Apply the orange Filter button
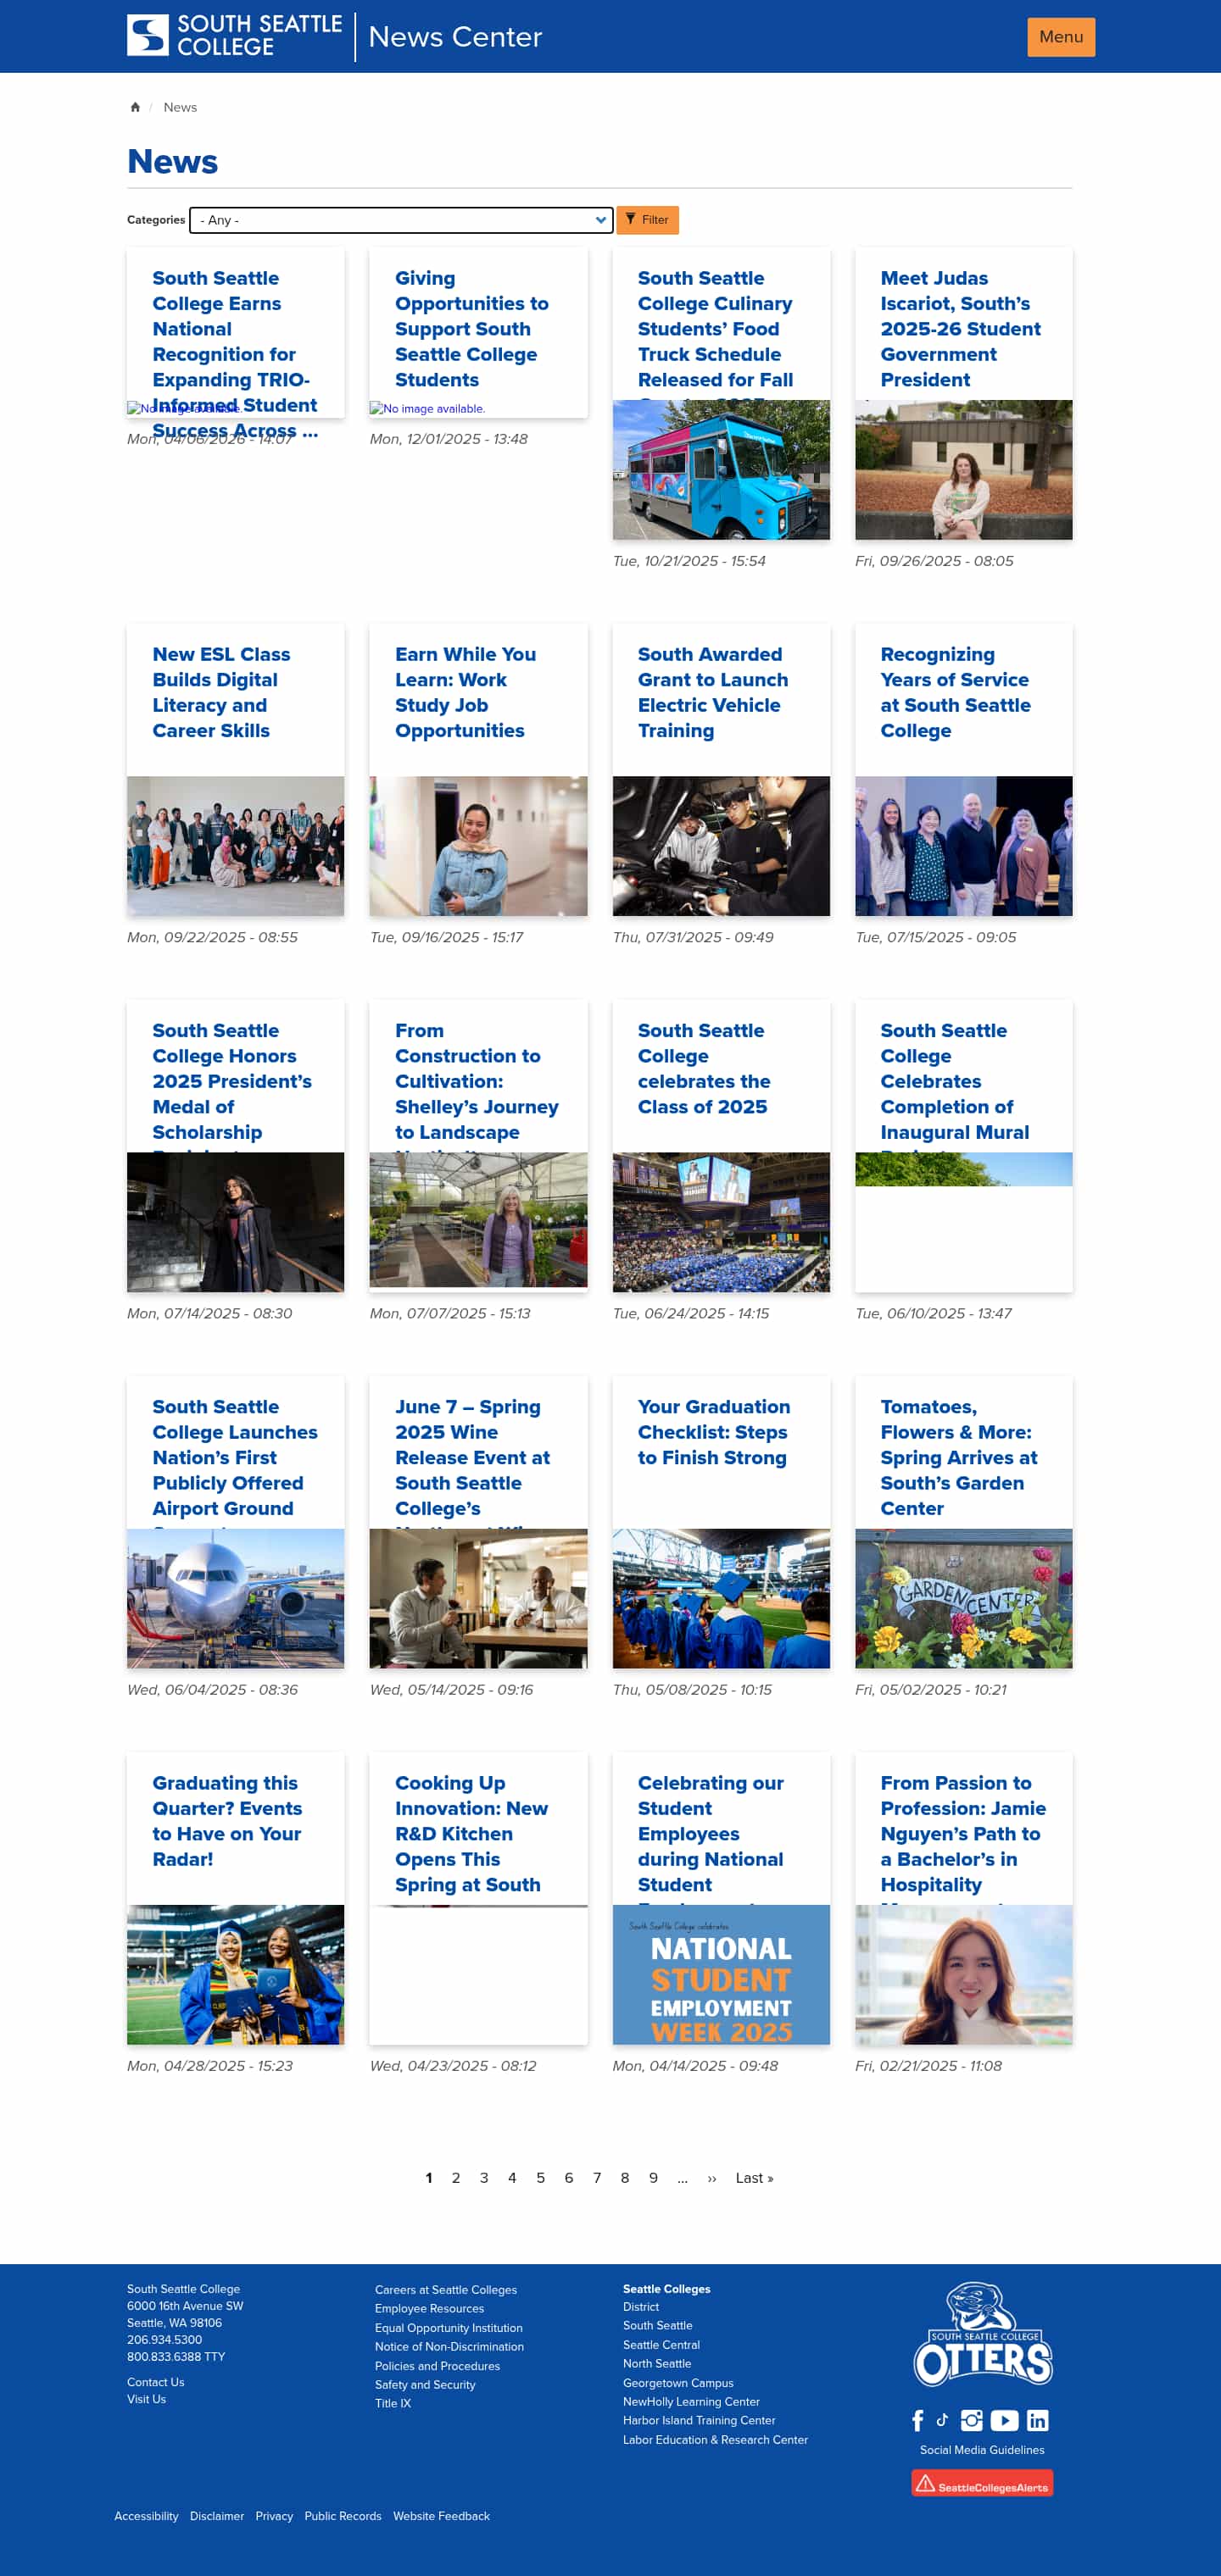This screenshot has width=1221, height=2576. pos(646,220)
